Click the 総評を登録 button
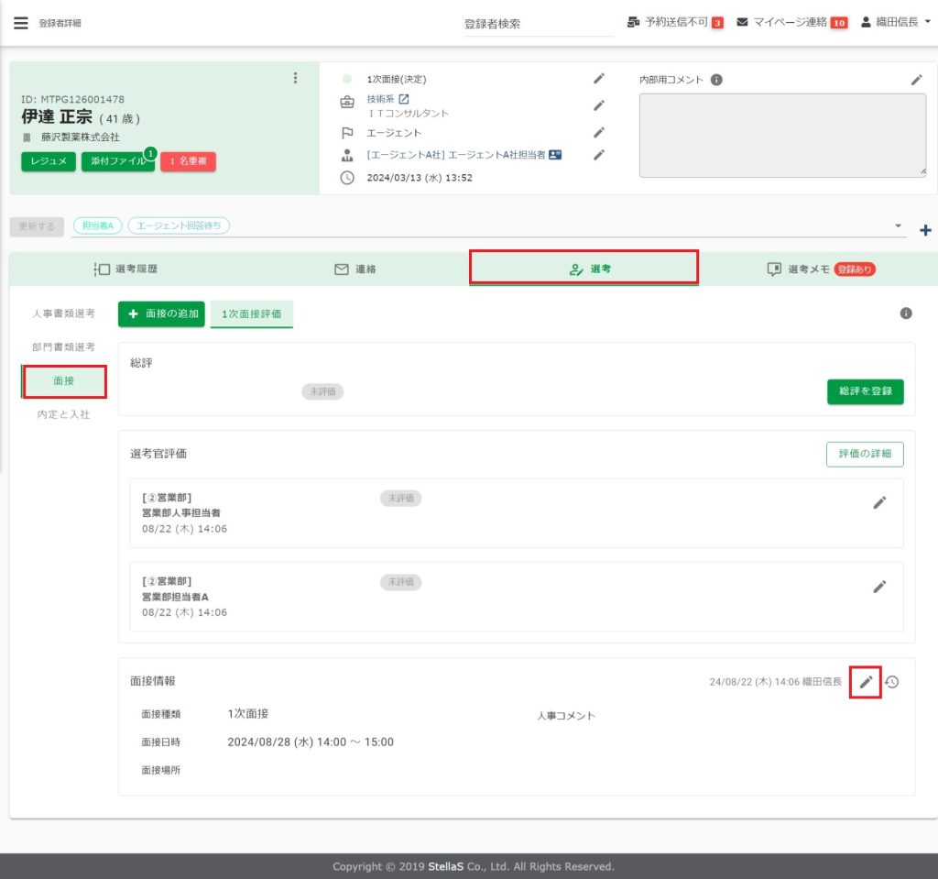Image resolution: width=938 pixels, height=879 pixels. click(x=865, y=391)
